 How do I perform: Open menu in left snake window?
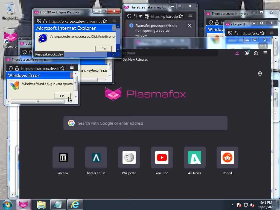72,68
